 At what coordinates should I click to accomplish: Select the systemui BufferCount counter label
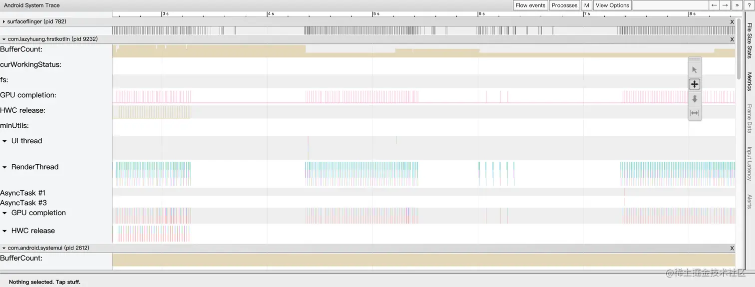21,259
